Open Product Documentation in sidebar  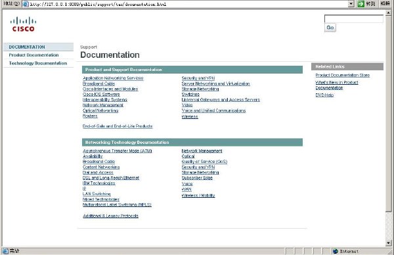pyautogui.click(x=33, y=55)
